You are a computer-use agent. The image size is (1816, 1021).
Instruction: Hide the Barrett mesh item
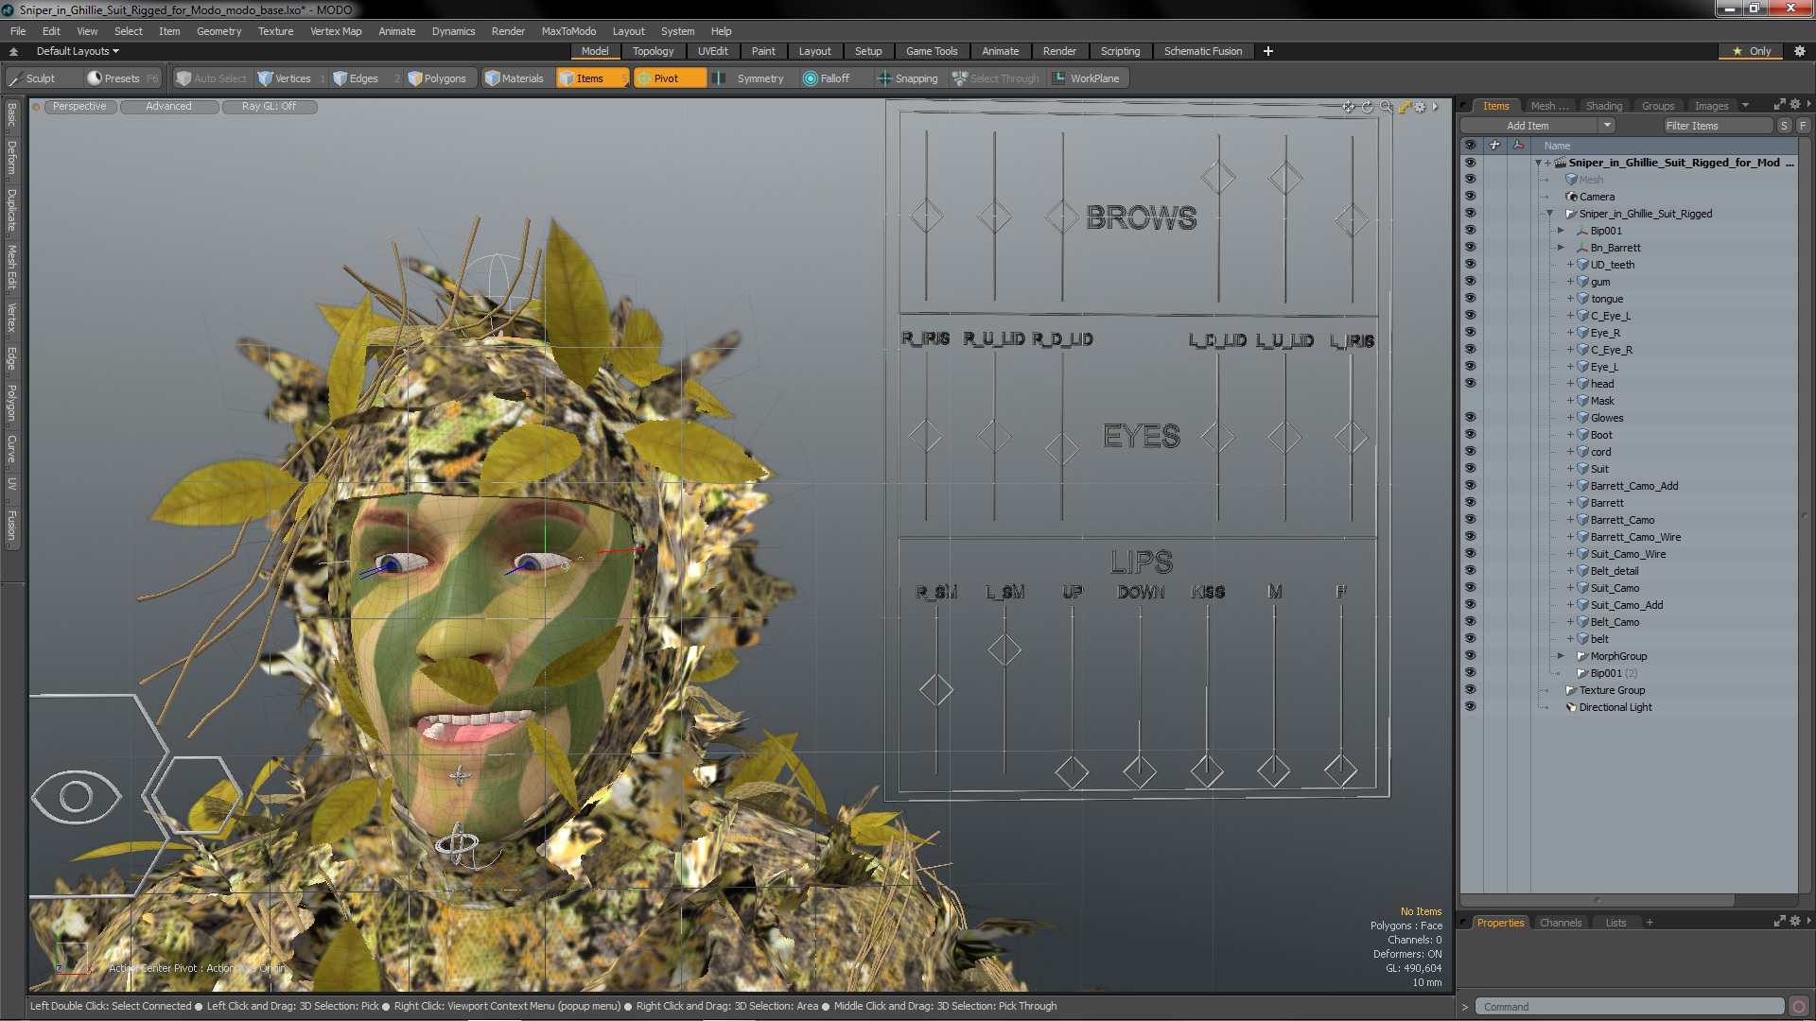click(1470, 503)
